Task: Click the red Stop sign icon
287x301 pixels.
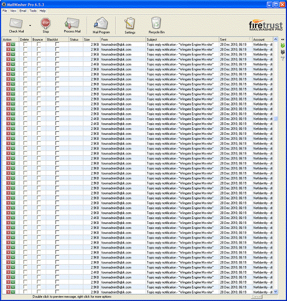Action: 46,23
